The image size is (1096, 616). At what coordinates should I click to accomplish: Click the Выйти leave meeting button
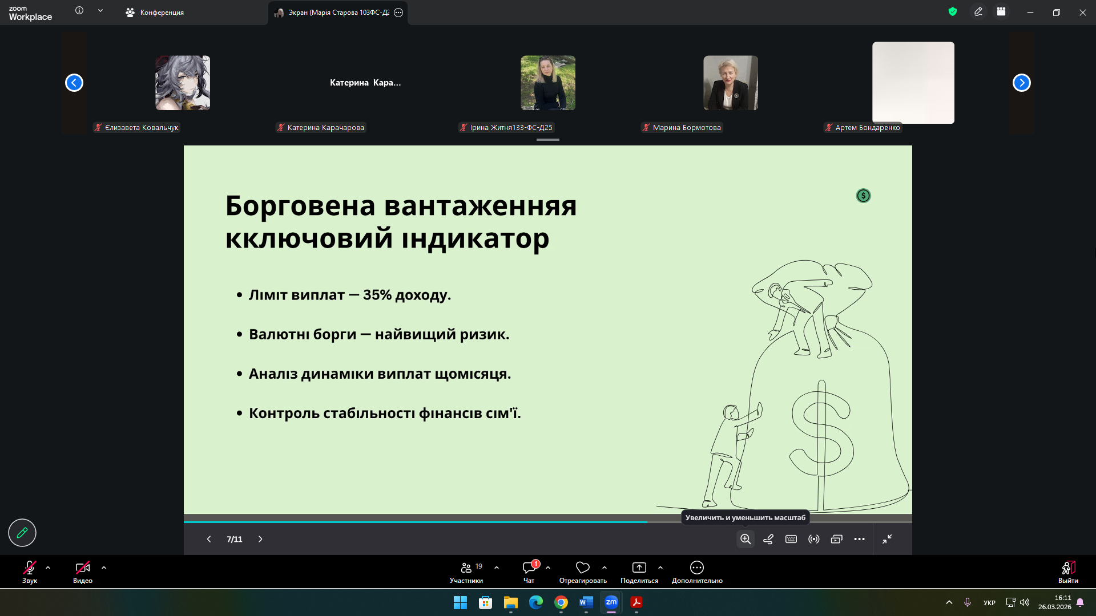tap(1068, 572)
